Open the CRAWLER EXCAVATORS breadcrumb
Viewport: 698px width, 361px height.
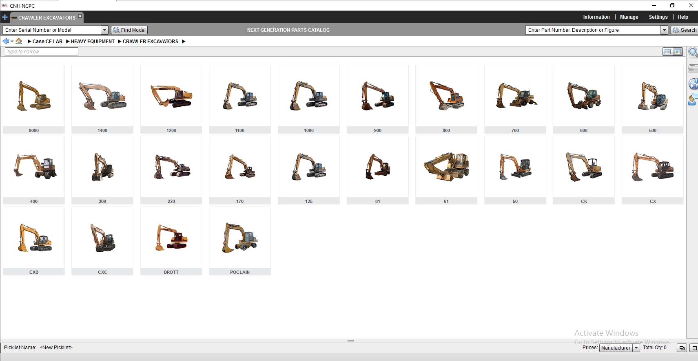tap(151, 42)
